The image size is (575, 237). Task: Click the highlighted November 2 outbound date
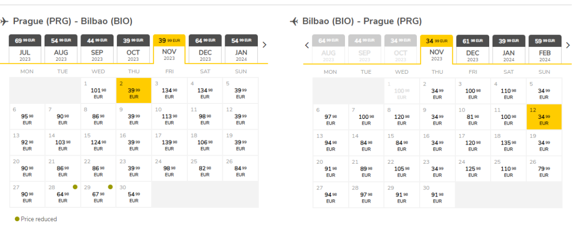(x=134, y=90)
